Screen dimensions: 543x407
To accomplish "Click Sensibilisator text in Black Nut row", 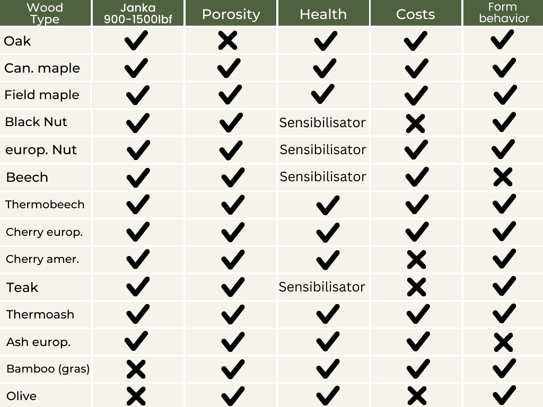I will tap(322, 123).
